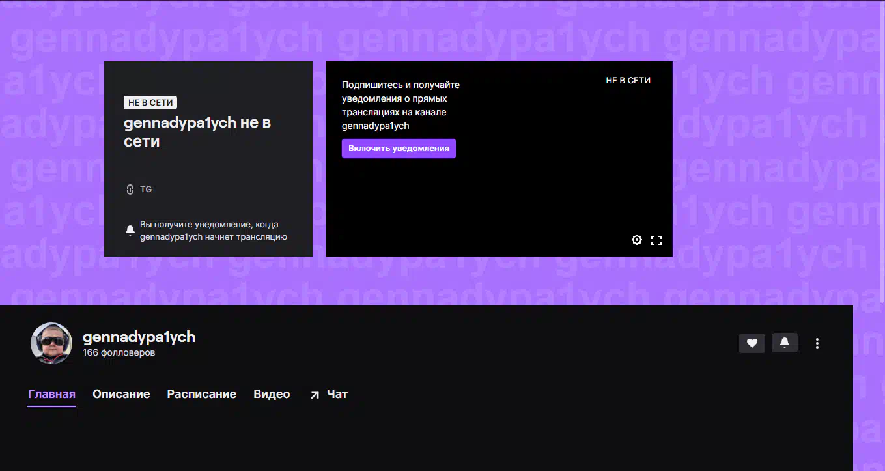Click the Подпишитесь и получайте уведомления text
Screen dimensions: 885x471
(400, 106)
